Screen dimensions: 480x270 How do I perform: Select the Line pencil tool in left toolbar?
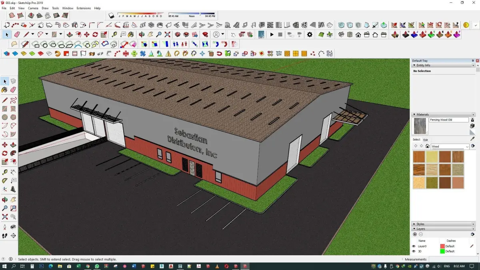pos(5,100)
